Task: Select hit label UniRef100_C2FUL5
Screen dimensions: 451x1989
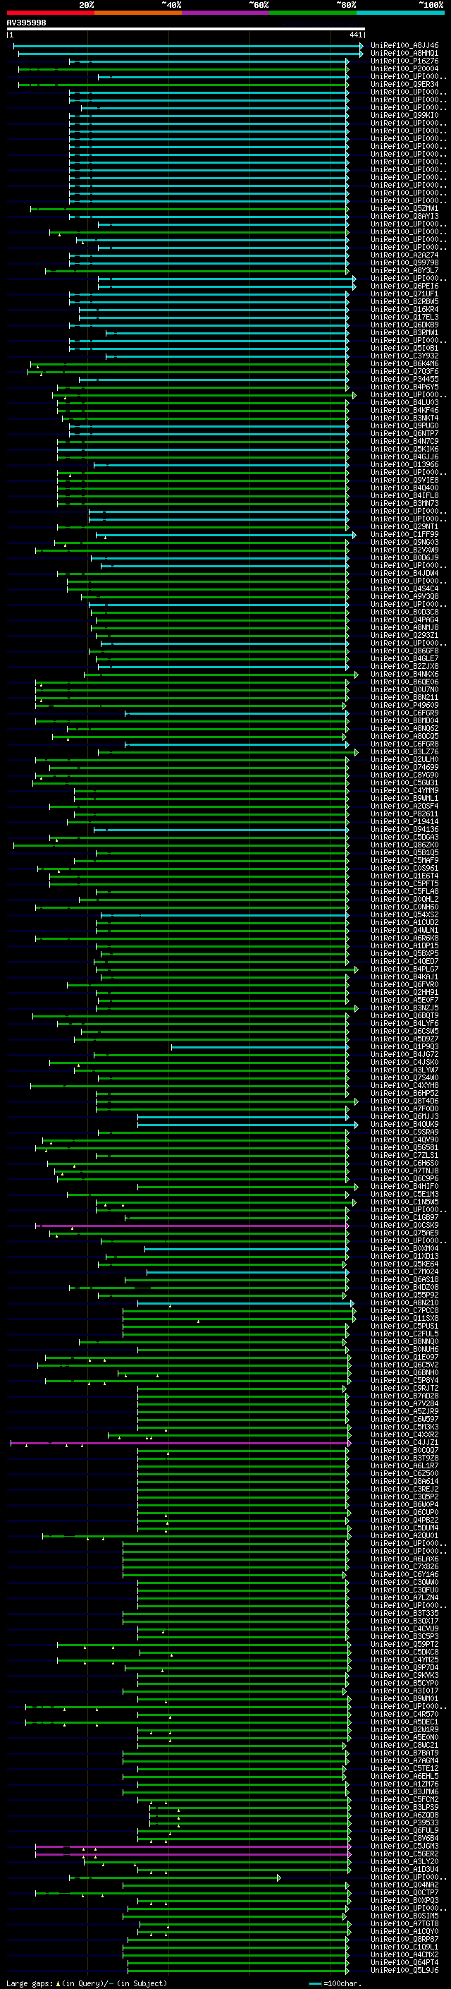Action: (404, 1334)
